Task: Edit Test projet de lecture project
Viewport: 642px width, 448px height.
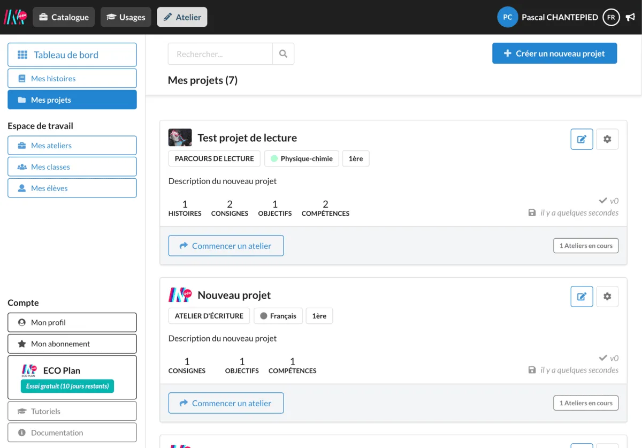Action: pos(582,139)
